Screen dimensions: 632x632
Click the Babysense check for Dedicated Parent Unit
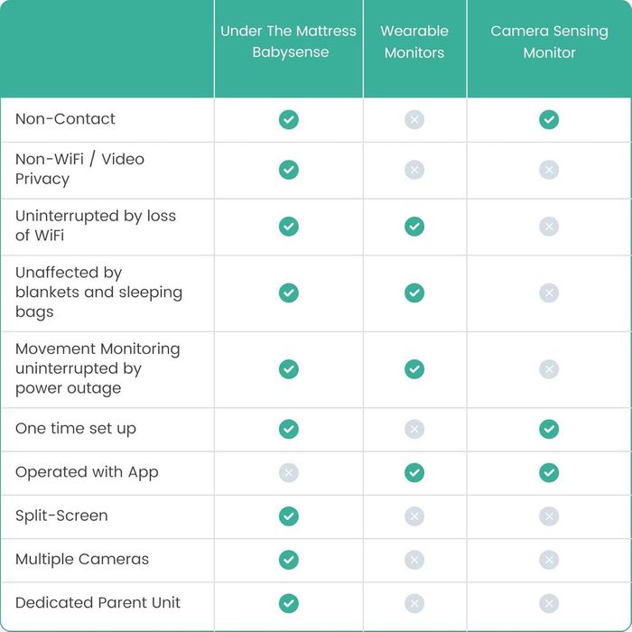(x=288, y=603)
